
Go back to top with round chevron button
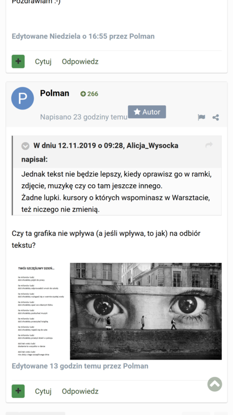coord(215,384)
